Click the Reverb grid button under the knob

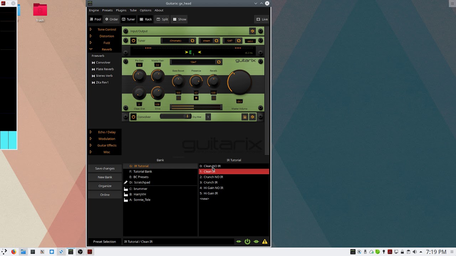click(x=213, y=98)
